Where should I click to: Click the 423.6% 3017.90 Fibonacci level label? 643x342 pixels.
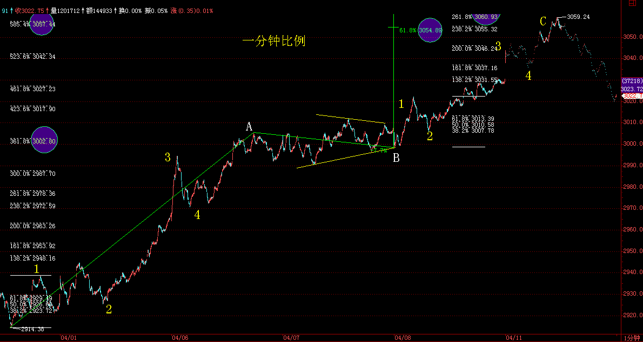[32, 109]
